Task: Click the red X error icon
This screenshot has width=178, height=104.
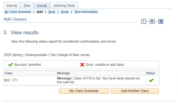Action: [x=82, y=65]
